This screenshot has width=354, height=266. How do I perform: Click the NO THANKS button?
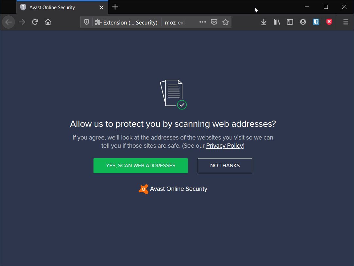tap(225, 166)
